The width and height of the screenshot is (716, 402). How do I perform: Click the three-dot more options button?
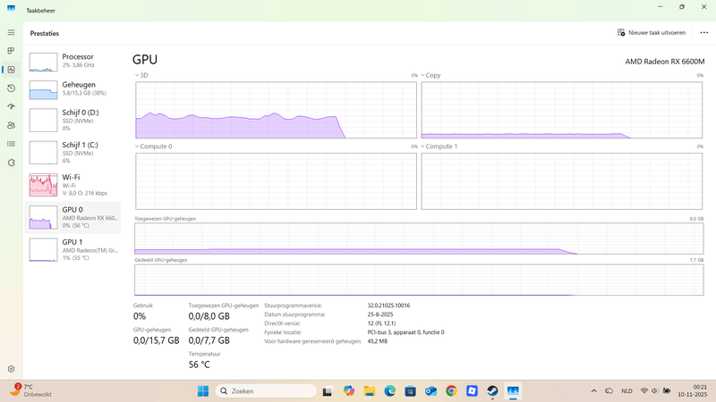[x=703, y=33]
